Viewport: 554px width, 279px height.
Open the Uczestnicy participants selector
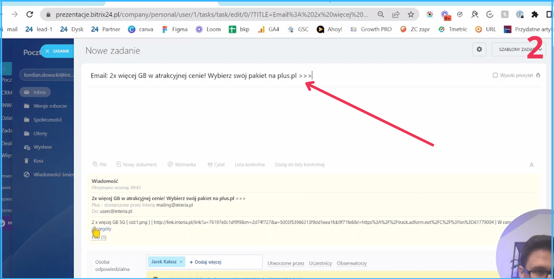coord(320,263)
